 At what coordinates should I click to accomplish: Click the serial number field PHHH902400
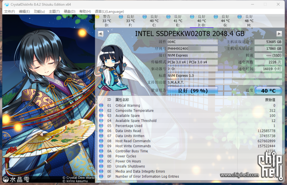pos(193,49)
